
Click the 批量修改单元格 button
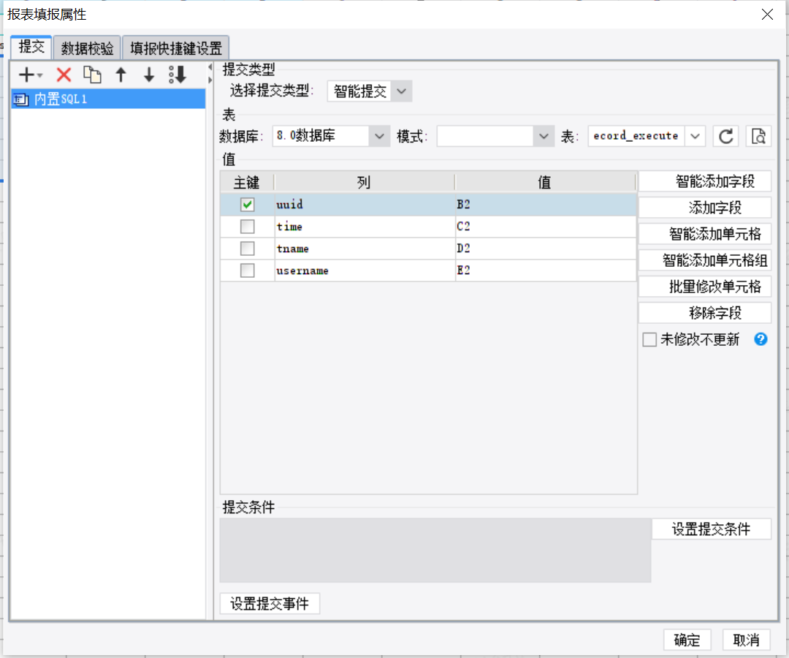pyautogui.click(x=704, y=287)
